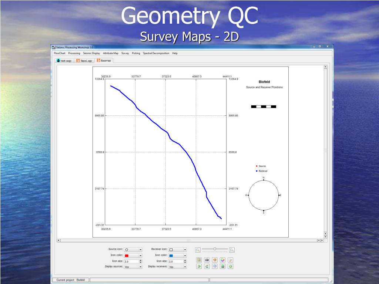This screenshot has height=284, width=379.
Task: Switch to the Tape1.sgy tab
Action: 84,61
